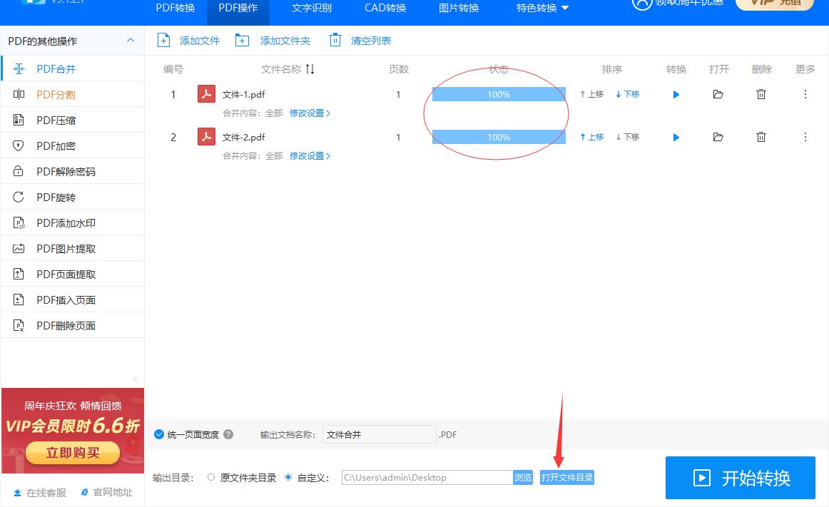This screenshot has height=507, width=829.
Task: Click the 100% progress bar of 文件-1.pdf
Action: (499, 95)
